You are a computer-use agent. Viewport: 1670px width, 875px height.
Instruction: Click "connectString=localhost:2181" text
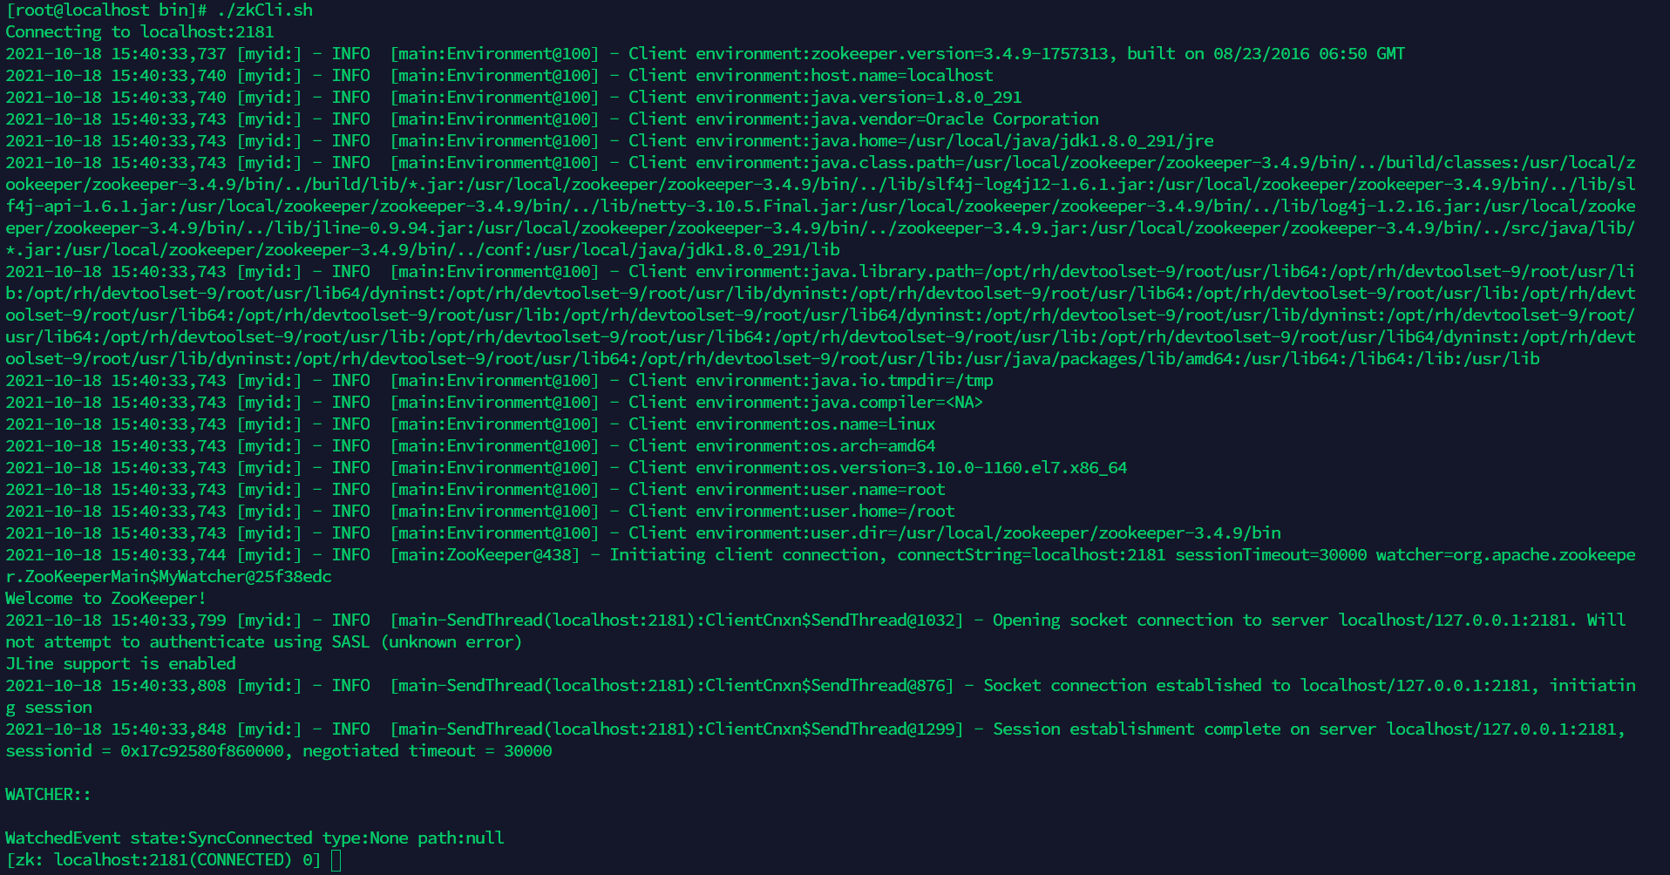pos(1031,555)
